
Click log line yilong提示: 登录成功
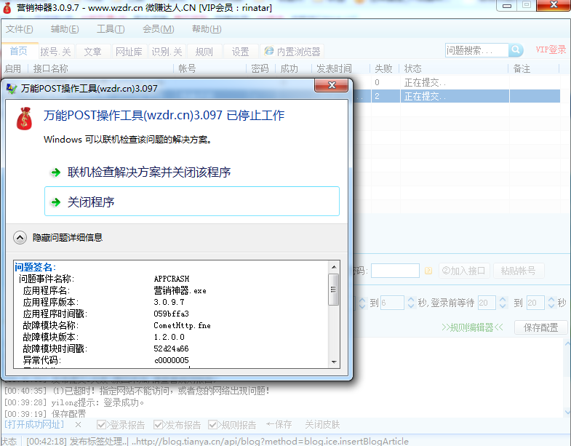(74, 402)
